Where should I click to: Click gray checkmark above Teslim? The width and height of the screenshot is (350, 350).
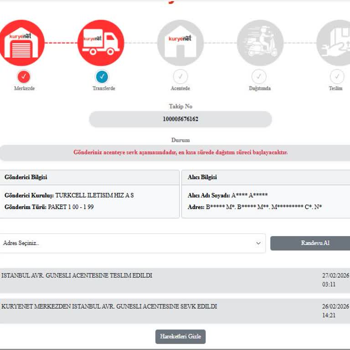pyautogui.click(x=337, y=77)
